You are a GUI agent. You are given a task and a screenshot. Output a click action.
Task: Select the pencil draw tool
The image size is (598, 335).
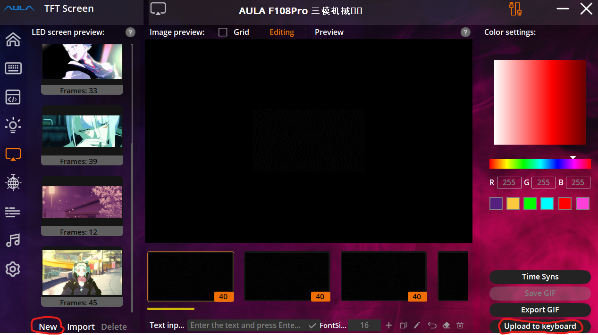pos(417,325)
